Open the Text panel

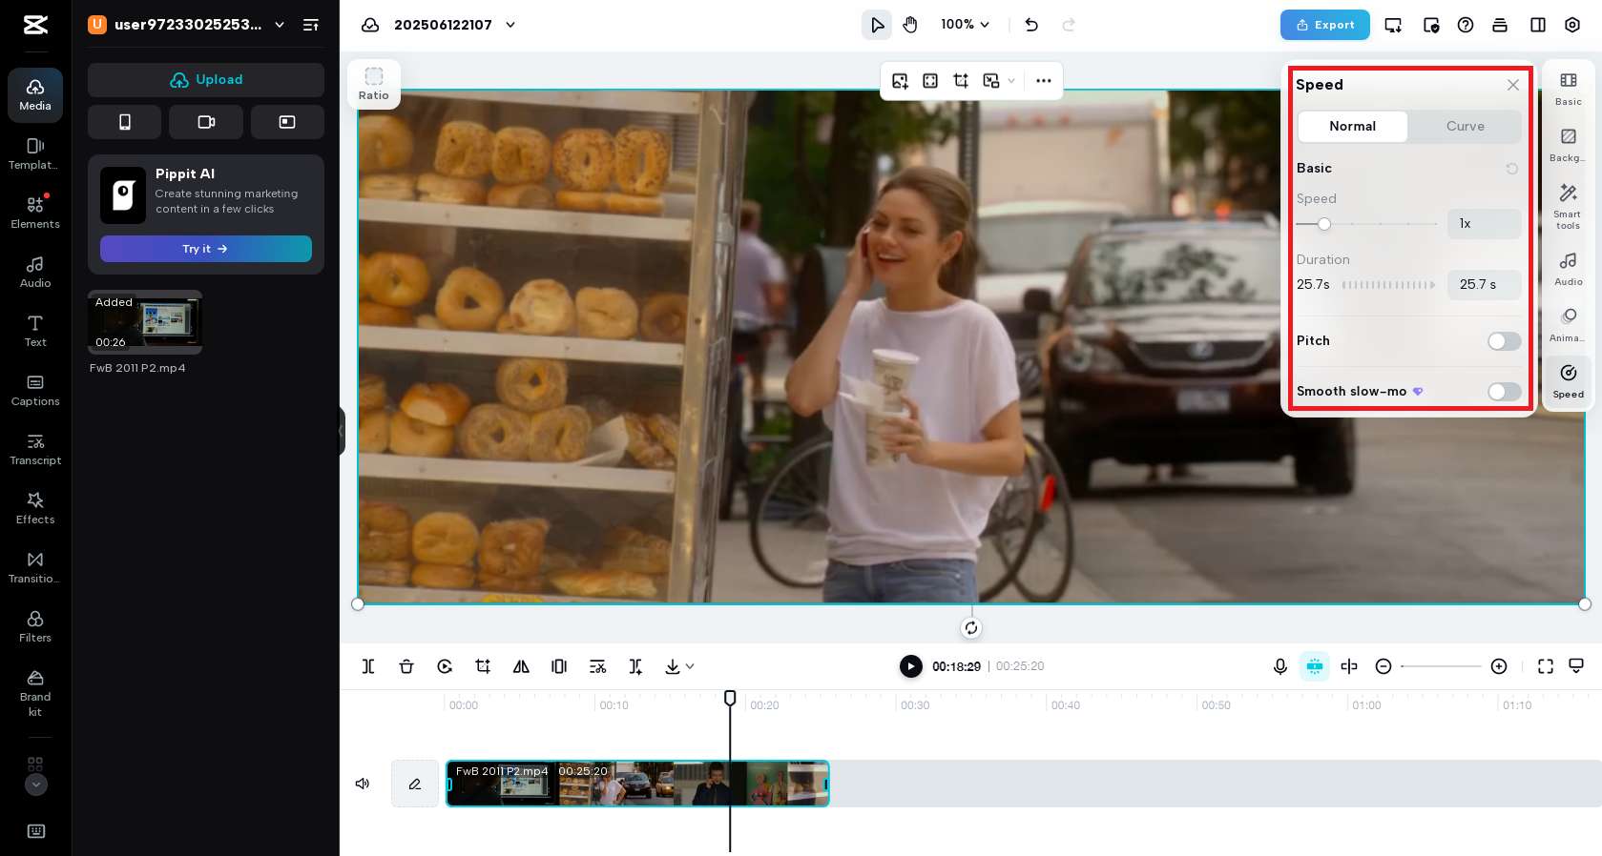35,332
